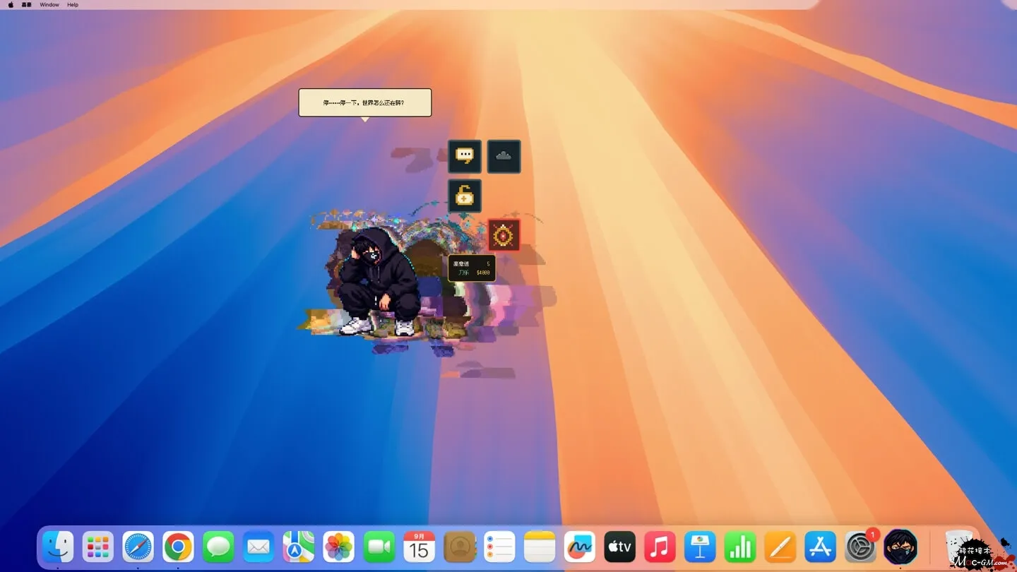Viewport: 1017px width, 572px height.
Task: Open Notes from the dock
Action: pyautogui.click(x=540, y=547)
